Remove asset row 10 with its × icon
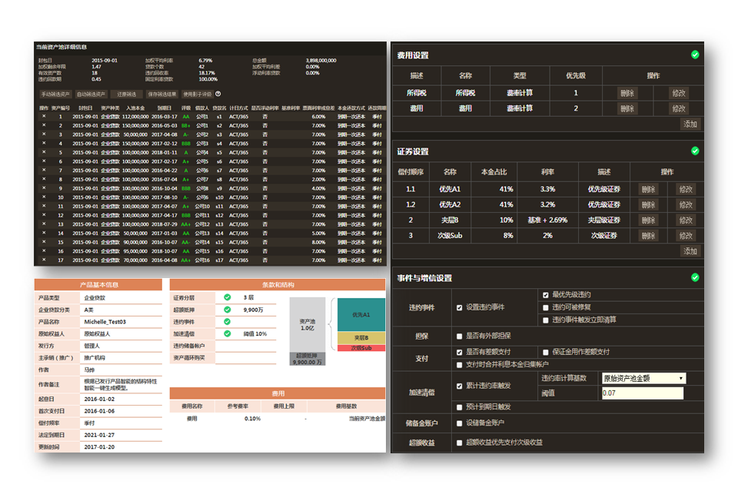 click(x=44, y=197)
